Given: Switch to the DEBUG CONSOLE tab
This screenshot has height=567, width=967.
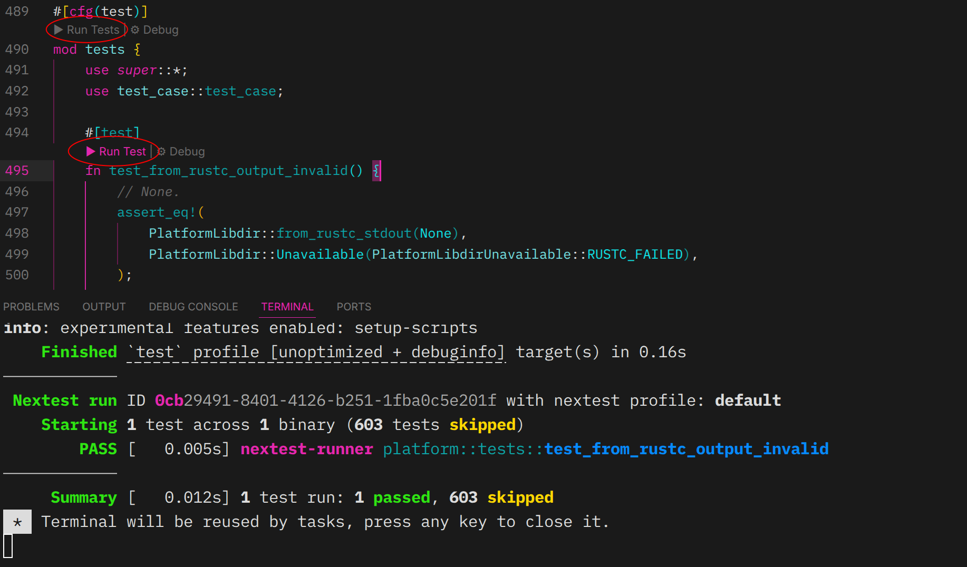Looking at the screenshot, I should [x=193, y=306].
